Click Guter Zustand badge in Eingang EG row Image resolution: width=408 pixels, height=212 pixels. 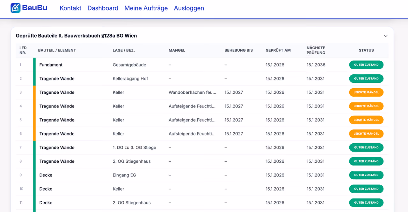tap(366, 175)
